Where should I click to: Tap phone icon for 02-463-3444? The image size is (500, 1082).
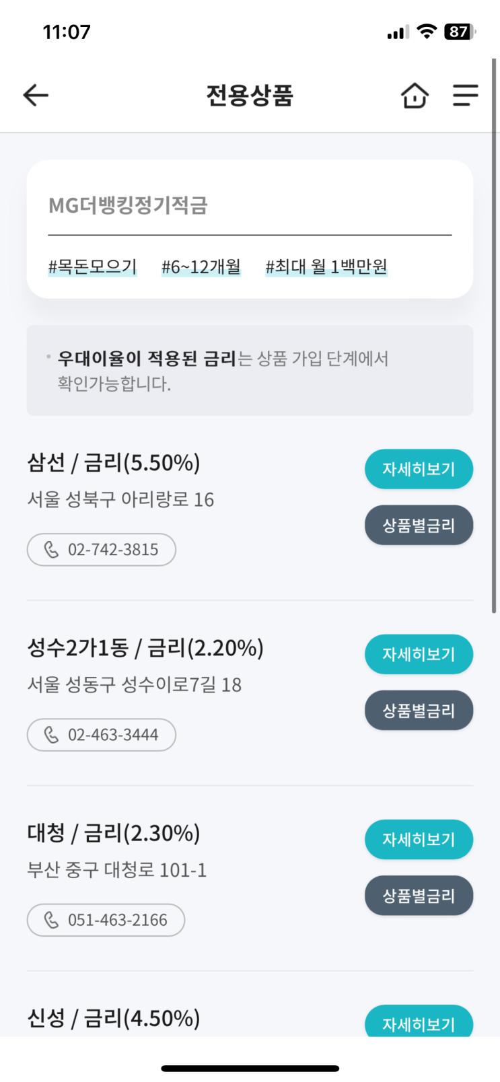click(52, 735)
